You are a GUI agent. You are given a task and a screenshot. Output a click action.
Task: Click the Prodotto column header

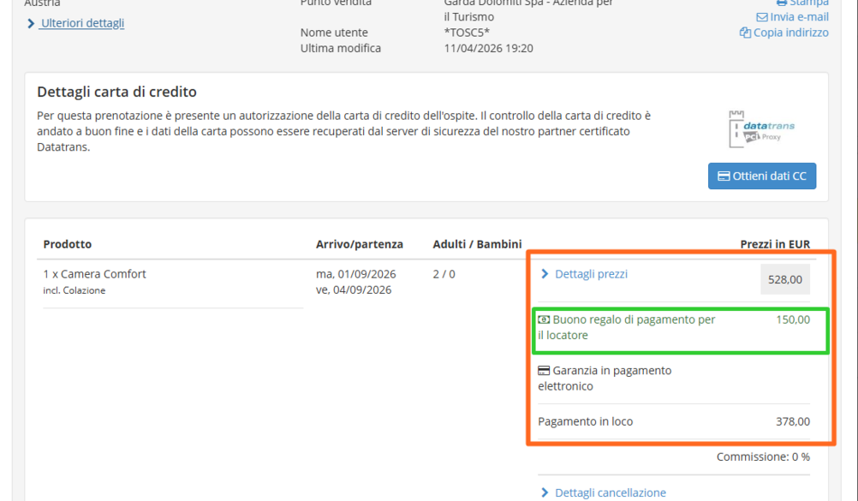click(67, 244)
